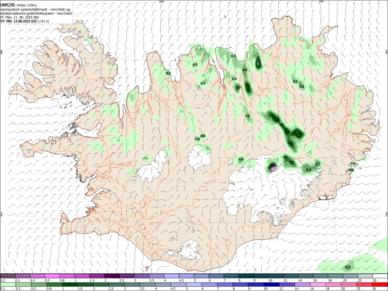
Task: Click the UWC/IG title text
Action: (x=7, y=5)
